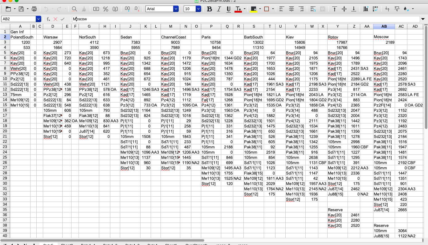Open the conditional formatting dropdown arrow
The width and height of the screenshot is (428, 245).
click(x=413, y=9)
